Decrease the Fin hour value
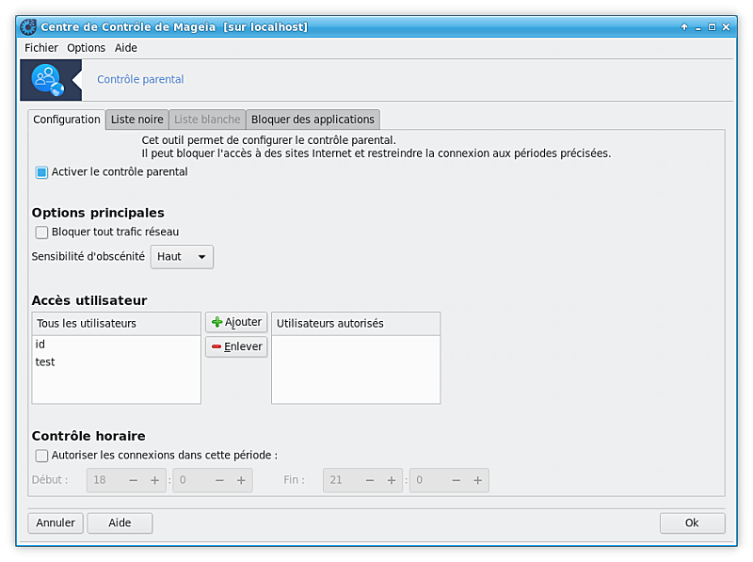The image size is (753, 562). (370, 480)
